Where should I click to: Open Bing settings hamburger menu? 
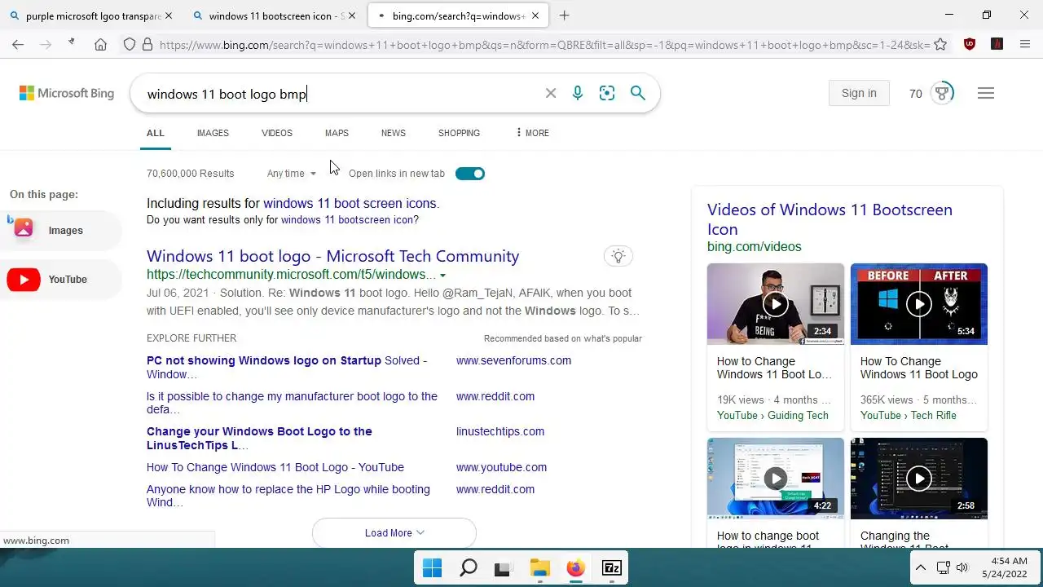[x=986, y=93]
